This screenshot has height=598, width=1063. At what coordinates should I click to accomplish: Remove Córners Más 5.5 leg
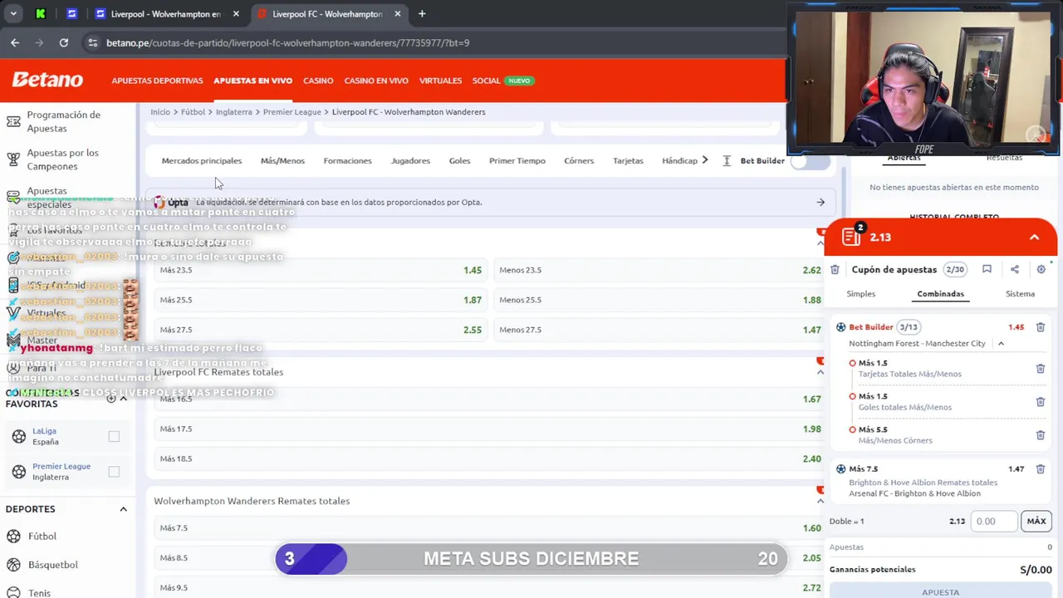pyautogui.click(x=1040, y=435)
